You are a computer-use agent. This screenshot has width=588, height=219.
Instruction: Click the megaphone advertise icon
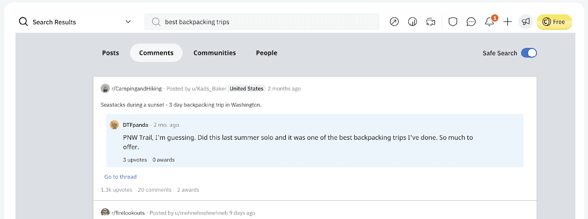tap(526, 22)
